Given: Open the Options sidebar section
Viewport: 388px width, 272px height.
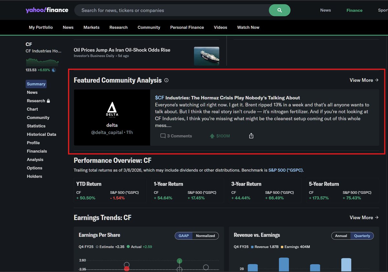Looking at the screenshot, I should [x=35, y=168].
